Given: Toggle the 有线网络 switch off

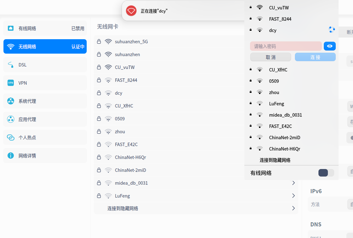Looking at the screenshot, I should pyautogui.click(x=326, y=173).
